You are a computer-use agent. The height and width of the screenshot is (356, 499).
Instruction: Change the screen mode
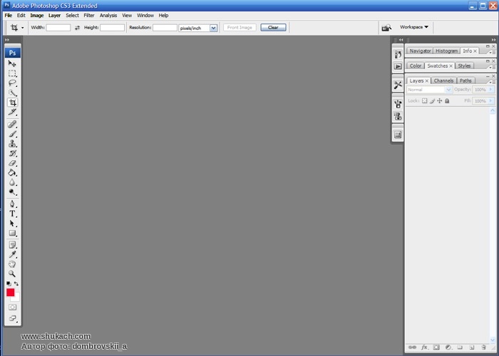point(12,318)
